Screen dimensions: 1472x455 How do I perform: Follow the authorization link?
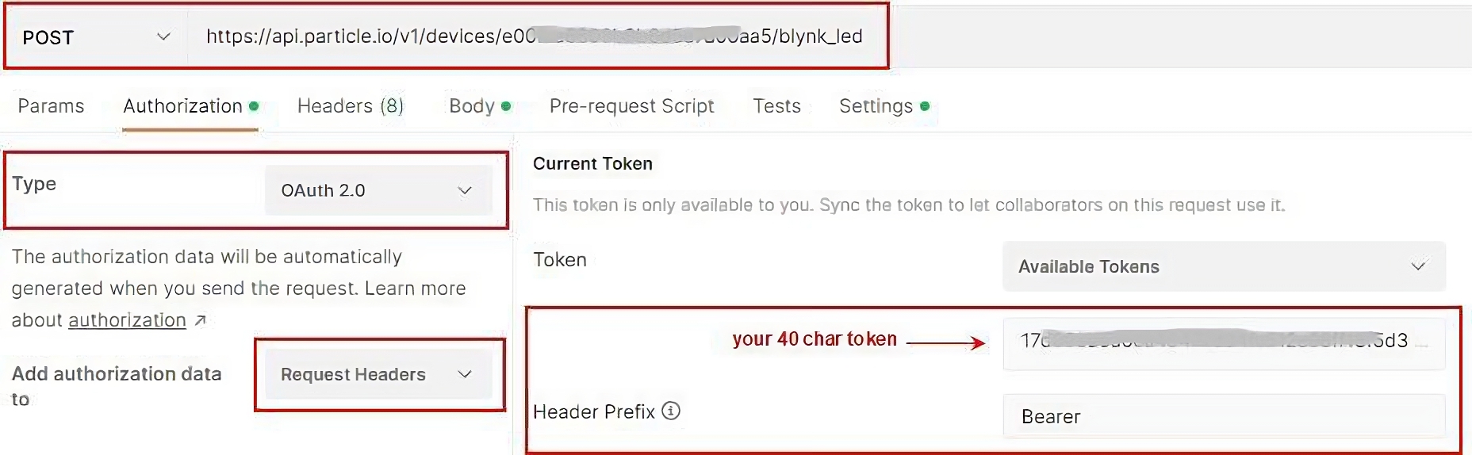tap(127, 320)
